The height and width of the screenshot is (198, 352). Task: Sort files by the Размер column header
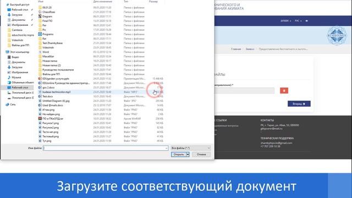pos(153,2)
